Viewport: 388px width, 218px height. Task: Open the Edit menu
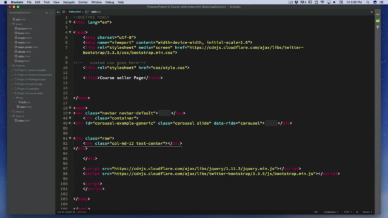38,2
